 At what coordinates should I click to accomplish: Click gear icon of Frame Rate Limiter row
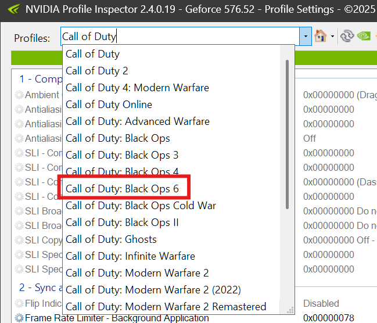click(x=19, y=318)
